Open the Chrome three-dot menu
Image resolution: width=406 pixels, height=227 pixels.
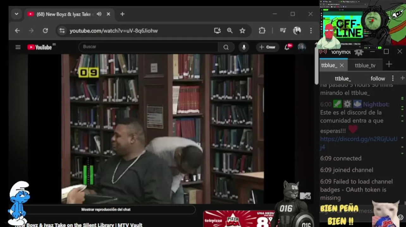click(311, 31)
